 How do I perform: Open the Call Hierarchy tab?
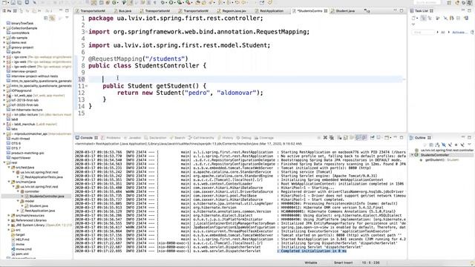pyautogui.click(x=201, y=138)
